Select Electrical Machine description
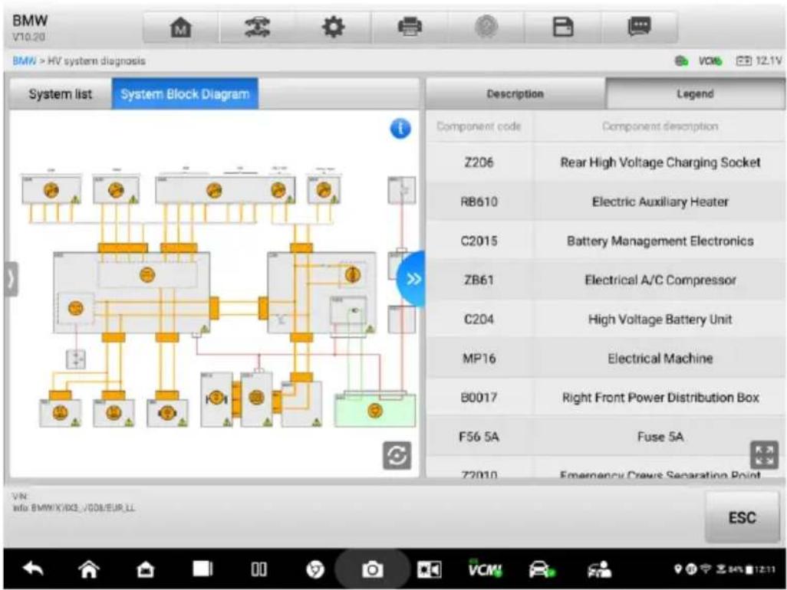 (660, 359)
